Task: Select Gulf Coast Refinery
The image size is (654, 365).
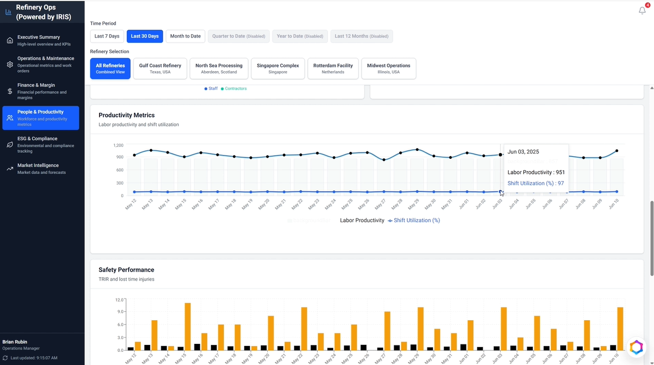Action: point(160,69)
